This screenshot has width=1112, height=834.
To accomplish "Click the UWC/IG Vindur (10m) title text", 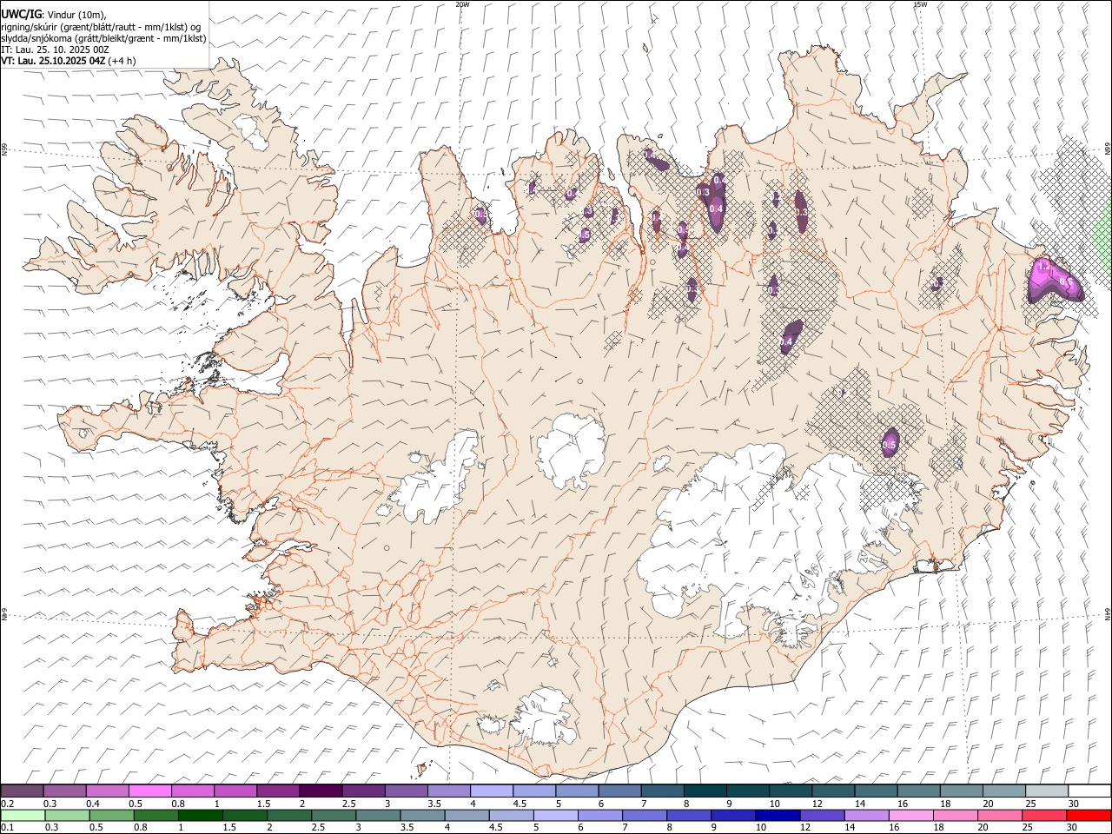I will tap(55, 13).
